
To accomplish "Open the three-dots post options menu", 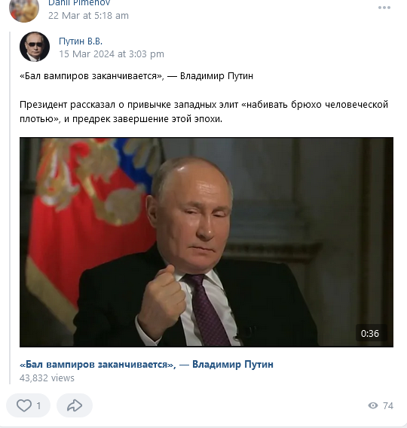I will point(384,8).
